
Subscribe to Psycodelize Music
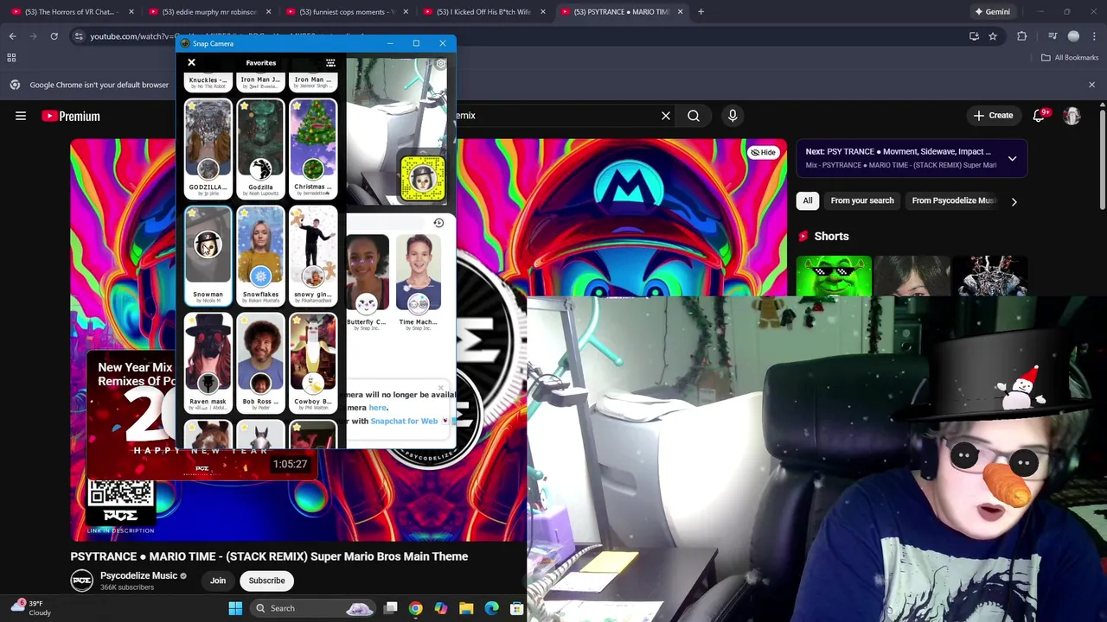click(266, 581)
